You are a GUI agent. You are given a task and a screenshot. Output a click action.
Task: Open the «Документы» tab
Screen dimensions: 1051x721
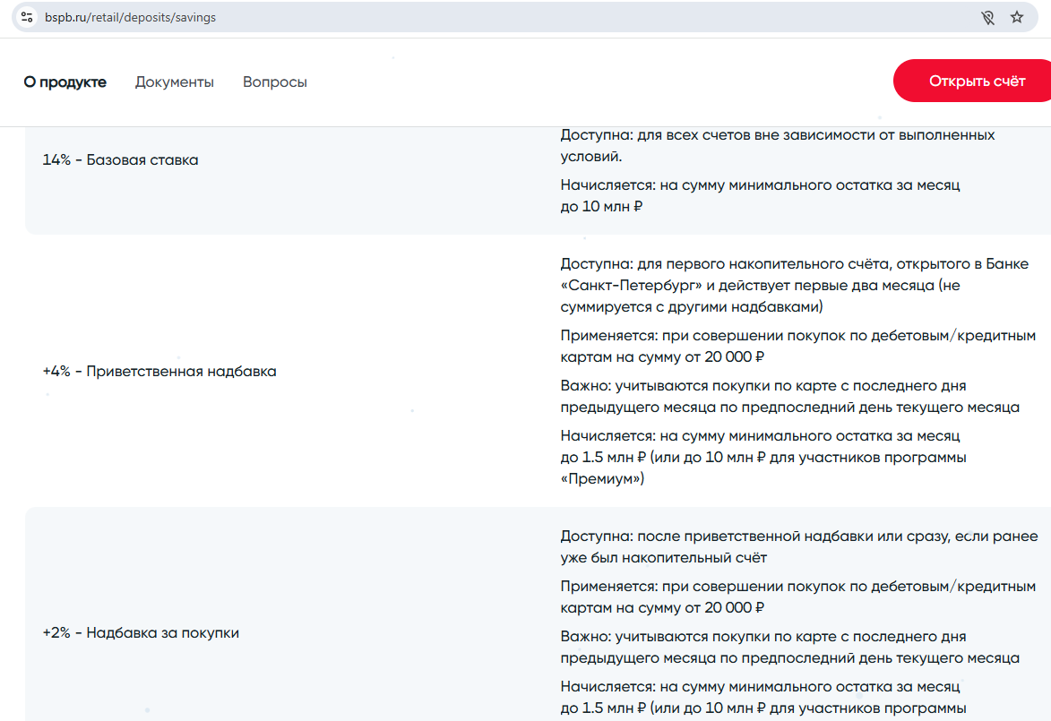click(x=175, y=82)
